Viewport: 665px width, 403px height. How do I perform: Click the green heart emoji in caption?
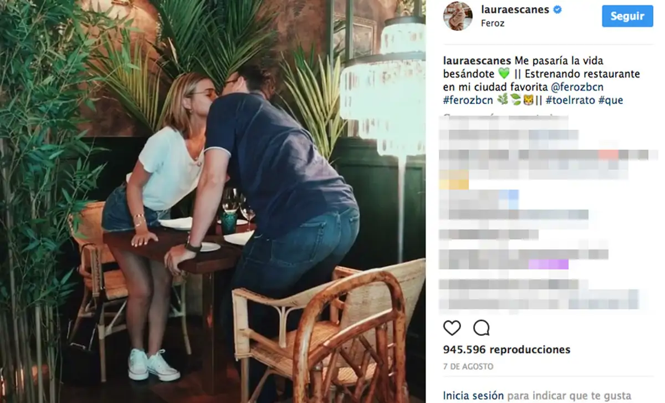tap(503, 74)
